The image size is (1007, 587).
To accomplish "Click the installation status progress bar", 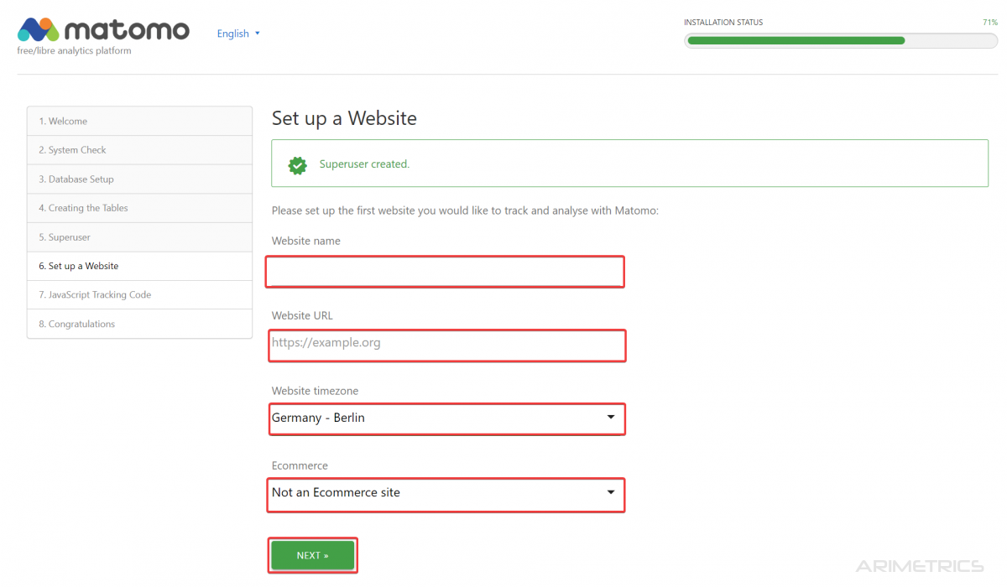I will coord(840,40).
